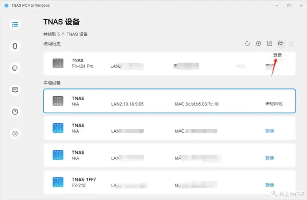Click the add device plus icon
Image resolution: width=307 pixels, height=200 pixels.
click(258, 44)
